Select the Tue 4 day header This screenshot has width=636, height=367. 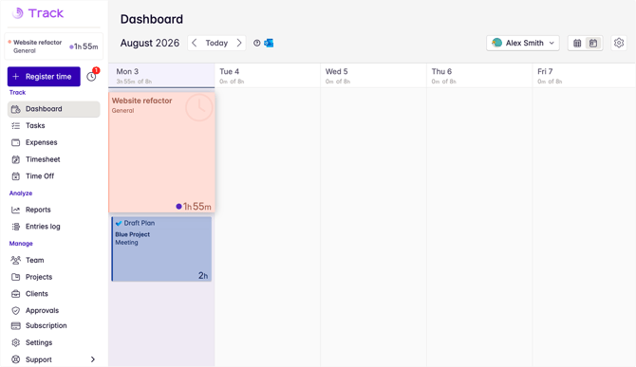pos(268,76)
